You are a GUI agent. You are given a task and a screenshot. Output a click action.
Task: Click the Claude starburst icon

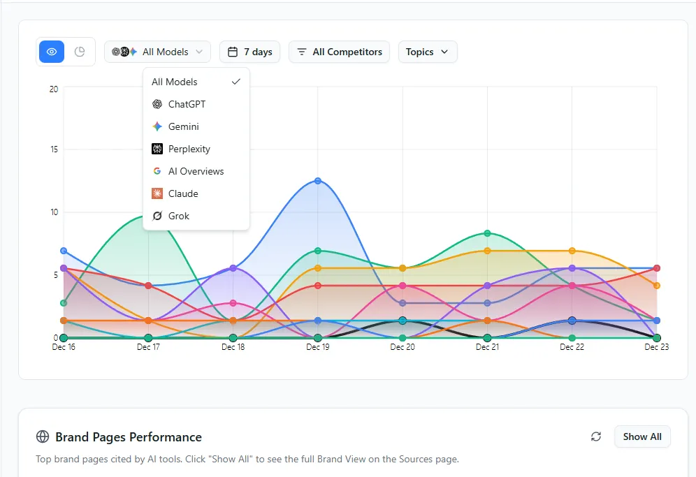[157, 193]
